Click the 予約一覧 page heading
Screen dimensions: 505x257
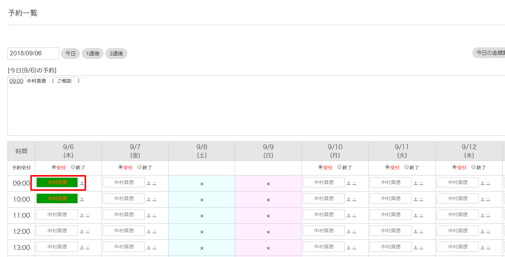[22, 13]
